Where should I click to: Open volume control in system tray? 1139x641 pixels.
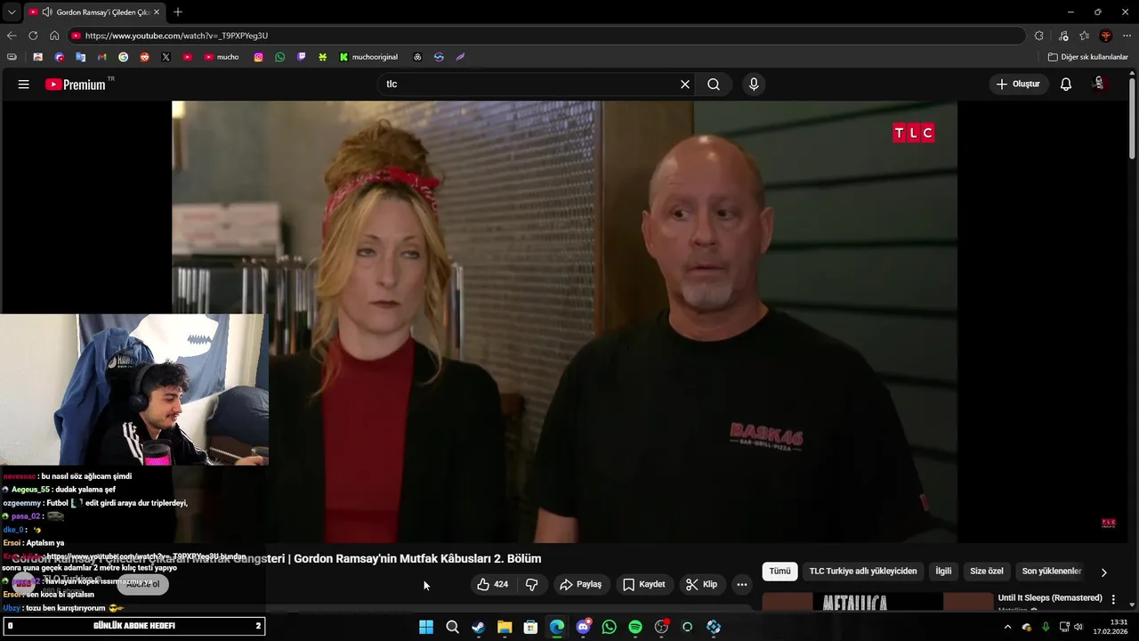coord(1078,627)
